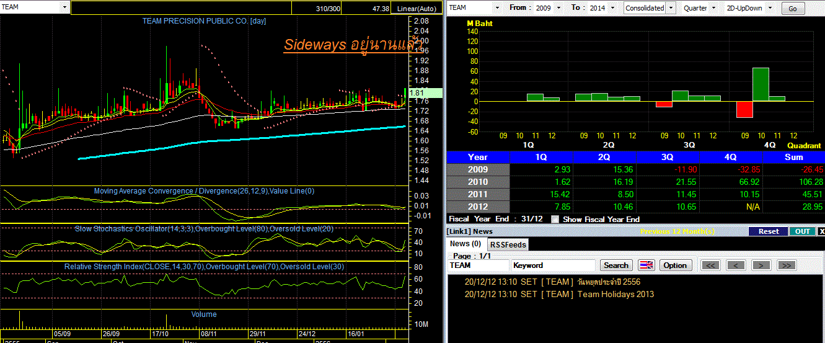Click the OUT button
This screenshot has height=343, width=825.
click(802, 231)
